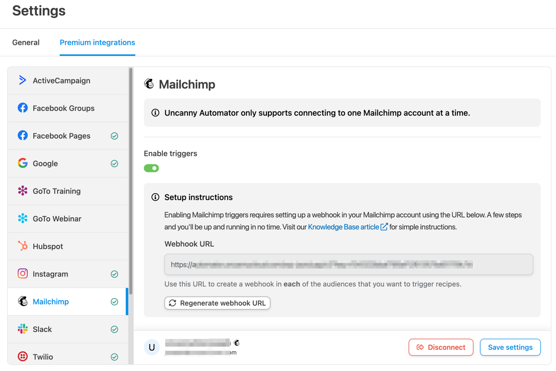Click the Mailchimp logo next to page heading
The width and height of the screenshot is (556, 371).
(149, 84)
